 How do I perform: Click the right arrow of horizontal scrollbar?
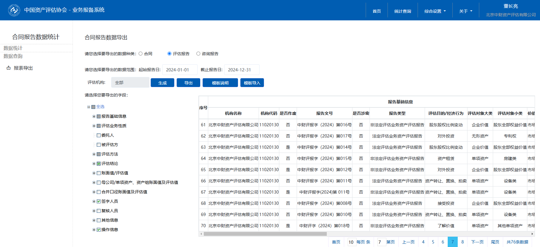[x=532, y=234]
